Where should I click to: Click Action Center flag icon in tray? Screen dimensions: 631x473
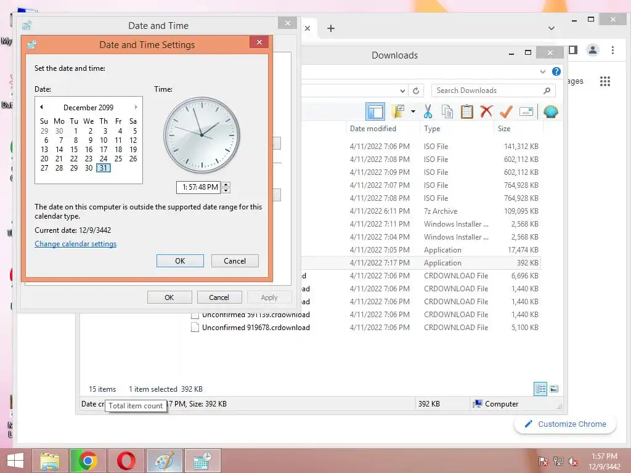tap(543, 461)
